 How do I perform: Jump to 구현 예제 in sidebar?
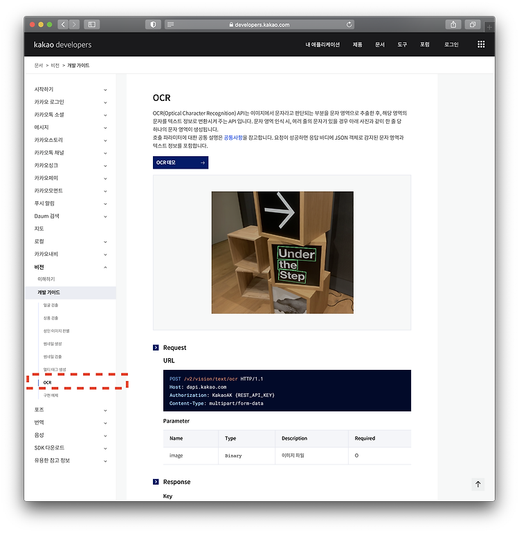click(x=51, y=395)
